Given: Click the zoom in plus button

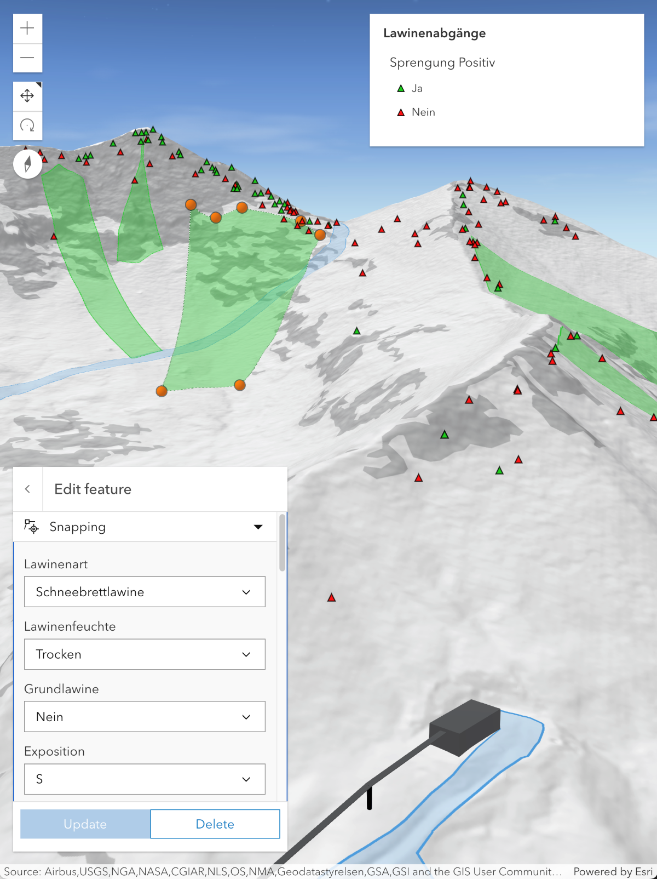Looking at the screenshot, I should (27, 28).
